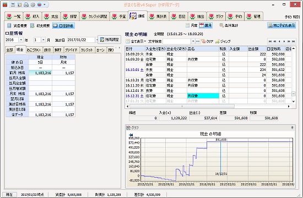Open the 集計日 date picker dropdown
This screenshot has width=303, height=198.
[96, 40]
